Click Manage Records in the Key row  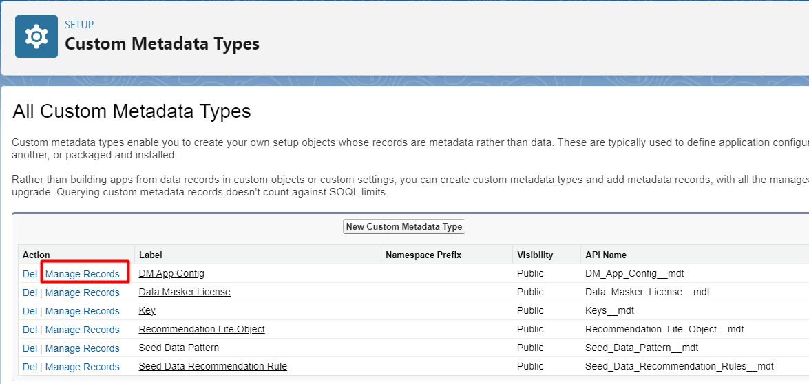coord(83,311)
